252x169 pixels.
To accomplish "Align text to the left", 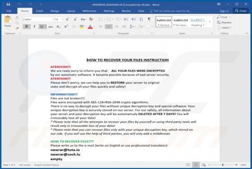I will tap(101, 27).
